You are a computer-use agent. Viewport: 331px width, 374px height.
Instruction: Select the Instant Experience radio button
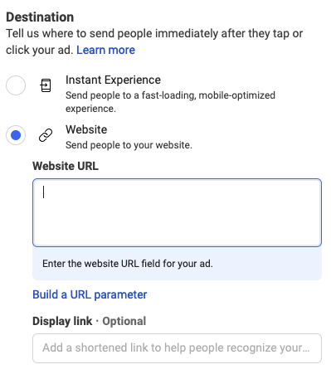(16, 85)
